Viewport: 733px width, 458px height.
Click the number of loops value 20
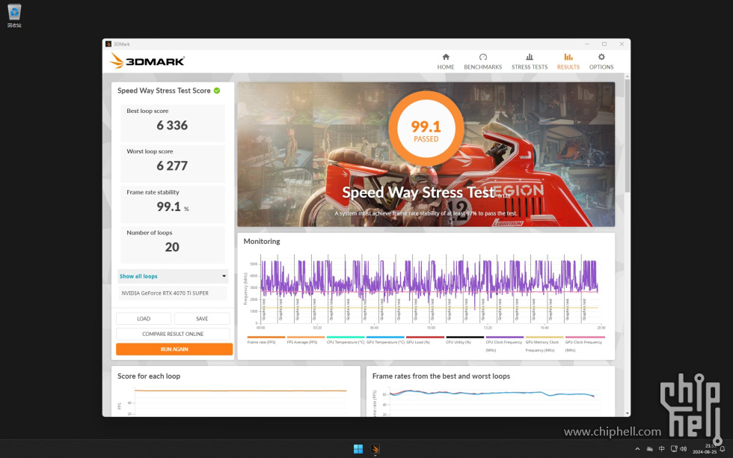pos(172,247)
